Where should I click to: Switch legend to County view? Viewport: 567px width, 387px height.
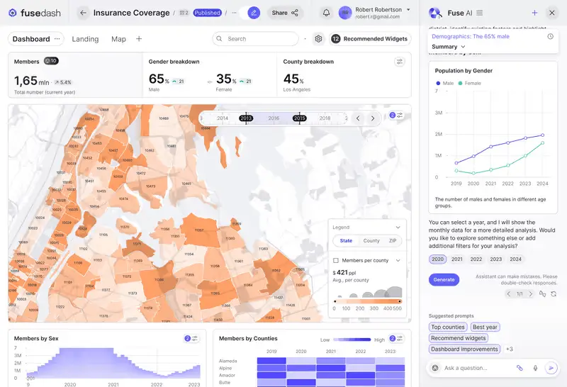pyautogui.click(x=371, y=240)
